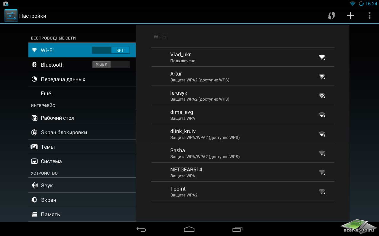Tap the Bluetooth icon in sidebar
The height and width of the screenshot is (236, 379).
[34, 65]
